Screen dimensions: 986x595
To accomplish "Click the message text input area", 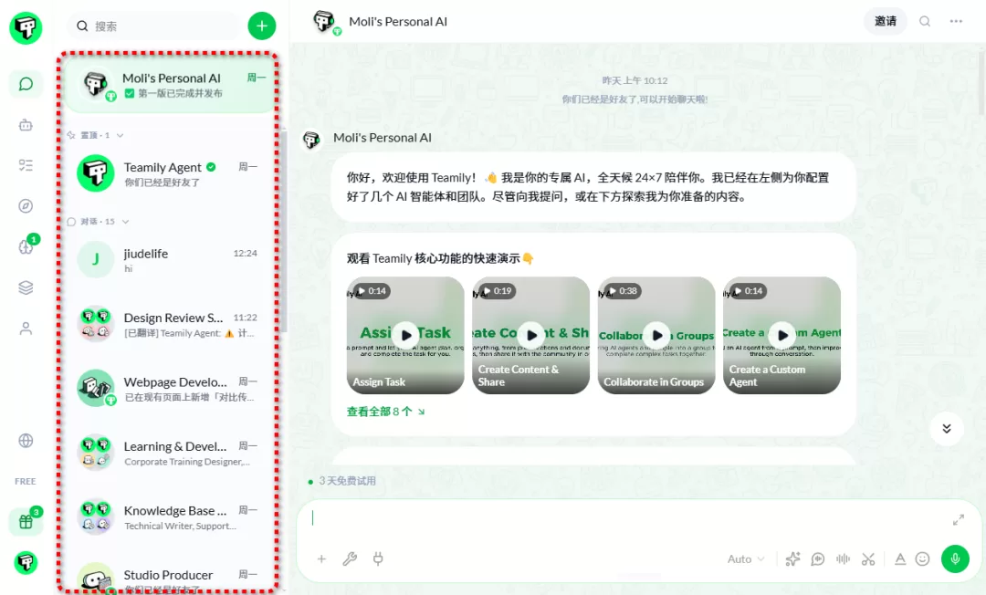I will click(x=629, y=519).
